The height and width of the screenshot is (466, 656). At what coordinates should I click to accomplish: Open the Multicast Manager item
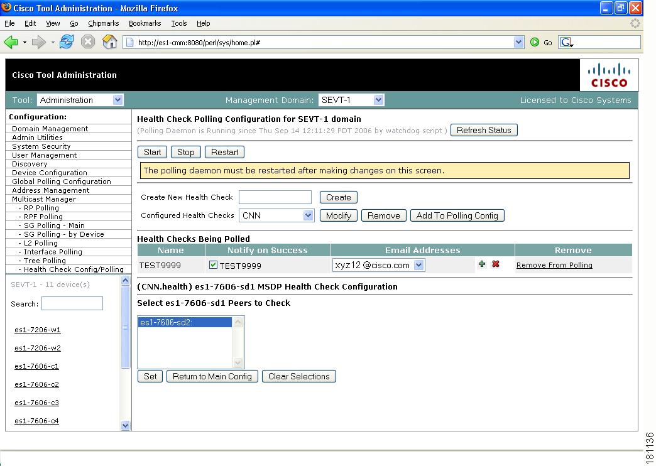click(x=44, y=199)
